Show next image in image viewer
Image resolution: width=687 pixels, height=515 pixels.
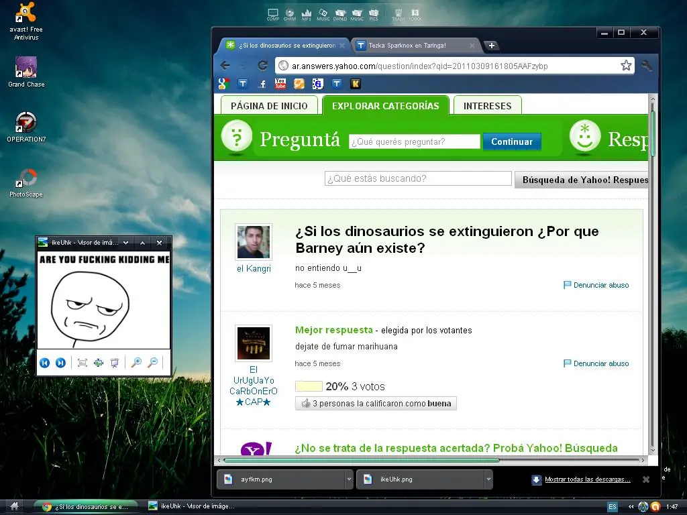click(x=60, y=363)
